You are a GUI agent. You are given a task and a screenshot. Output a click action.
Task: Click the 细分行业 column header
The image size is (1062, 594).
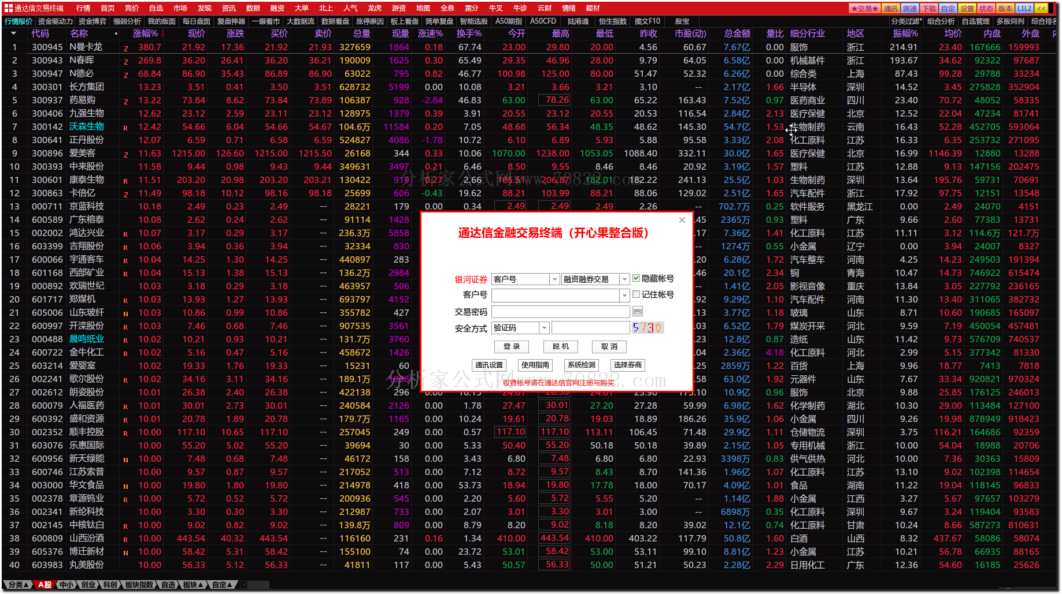808,33
